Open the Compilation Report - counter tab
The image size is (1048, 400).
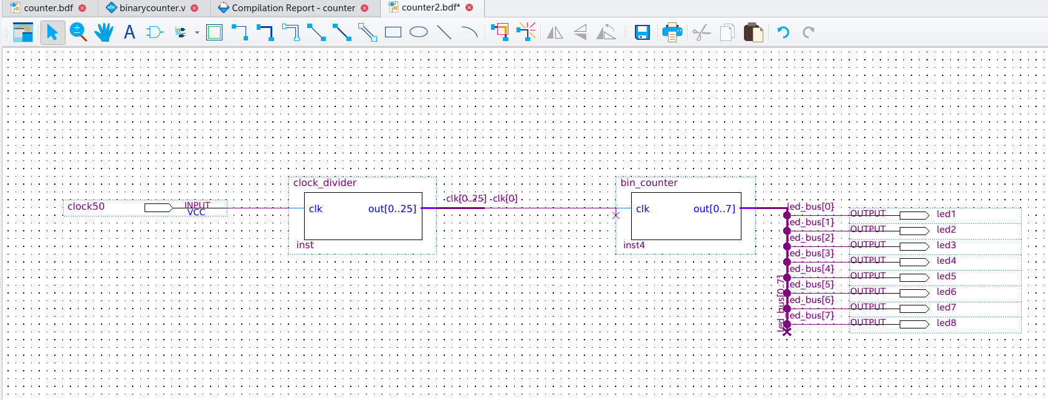tap(293, 8)
